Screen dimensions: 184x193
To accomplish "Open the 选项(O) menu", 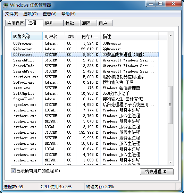I will click(x=31, y=14).
